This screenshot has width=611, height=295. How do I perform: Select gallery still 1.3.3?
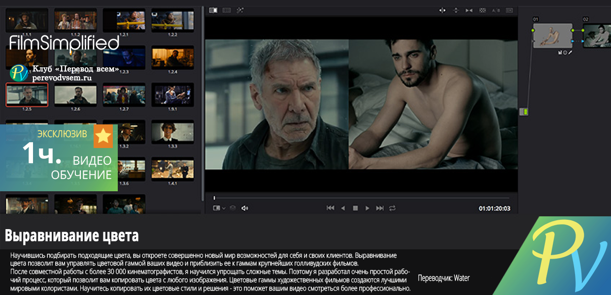point(172,132)
